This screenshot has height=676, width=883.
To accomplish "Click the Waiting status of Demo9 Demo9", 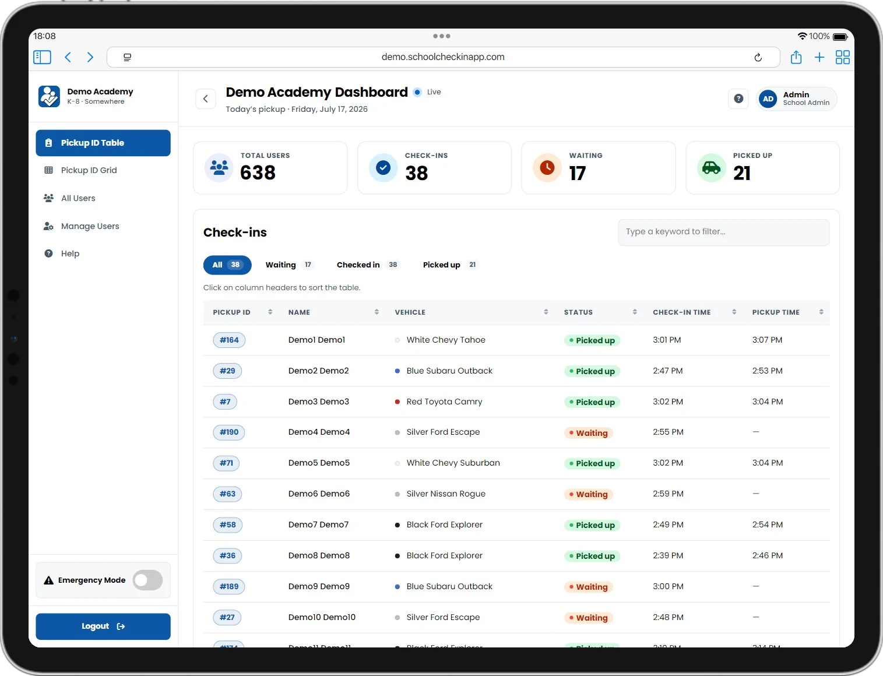I will coord(588,587).
